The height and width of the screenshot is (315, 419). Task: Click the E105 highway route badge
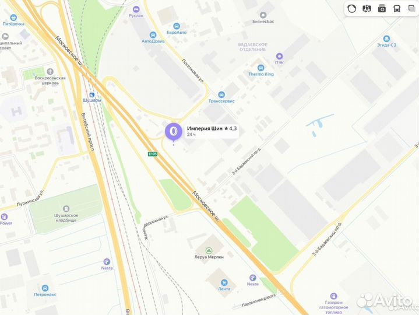tap(153, 154)
